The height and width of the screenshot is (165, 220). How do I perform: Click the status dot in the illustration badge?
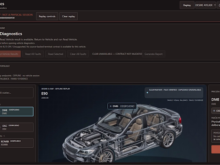point(147,93)
